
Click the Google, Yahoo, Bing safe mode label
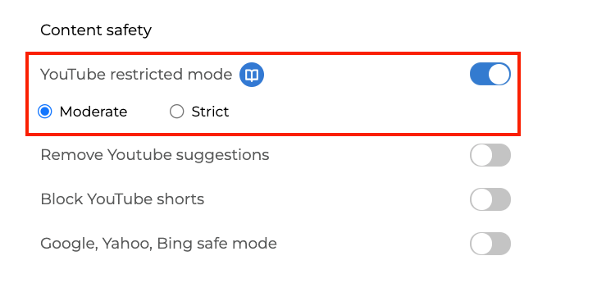(158, 244)
